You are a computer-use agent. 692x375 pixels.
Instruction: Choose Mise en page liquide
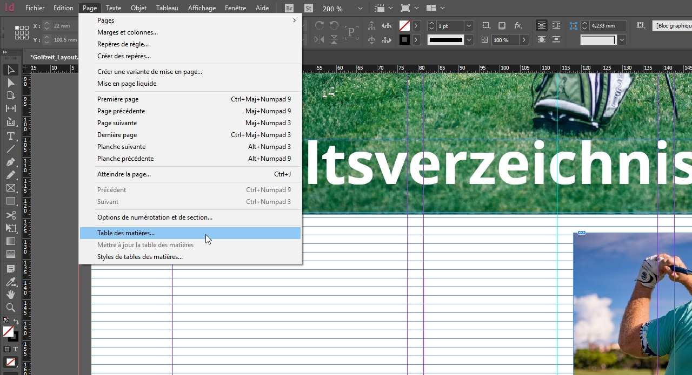pos(190,84)
